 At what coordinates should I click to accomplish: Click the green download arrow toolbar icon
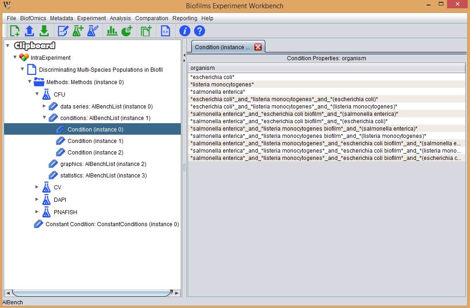(44, 31)
